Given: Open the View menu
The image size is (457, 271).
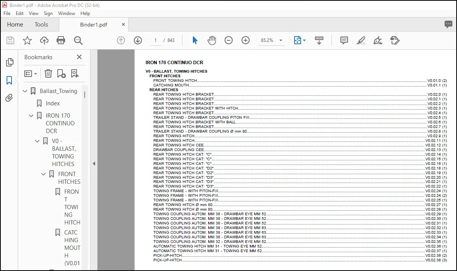Looking at the screenshot, I should (33, 13).
